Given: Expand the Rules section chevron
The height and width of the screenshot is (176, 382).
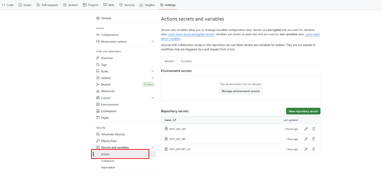Looking at the screenshot, I should pos(153,71).
